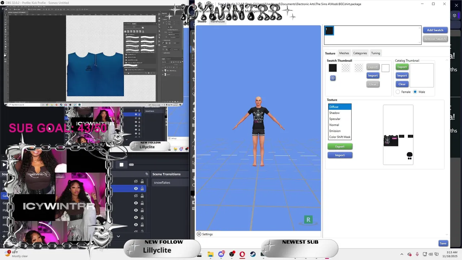Screen dimensions: 462x260
Task: Select the second transparent swatch color slot
Action: point(346,68)
